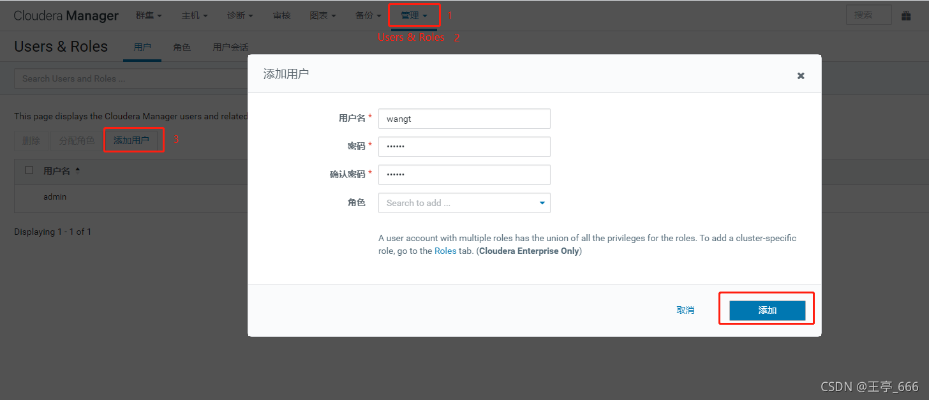Open the 管理 dropdown menu
This screenshot has width=929, height=400.
[414, 15]
